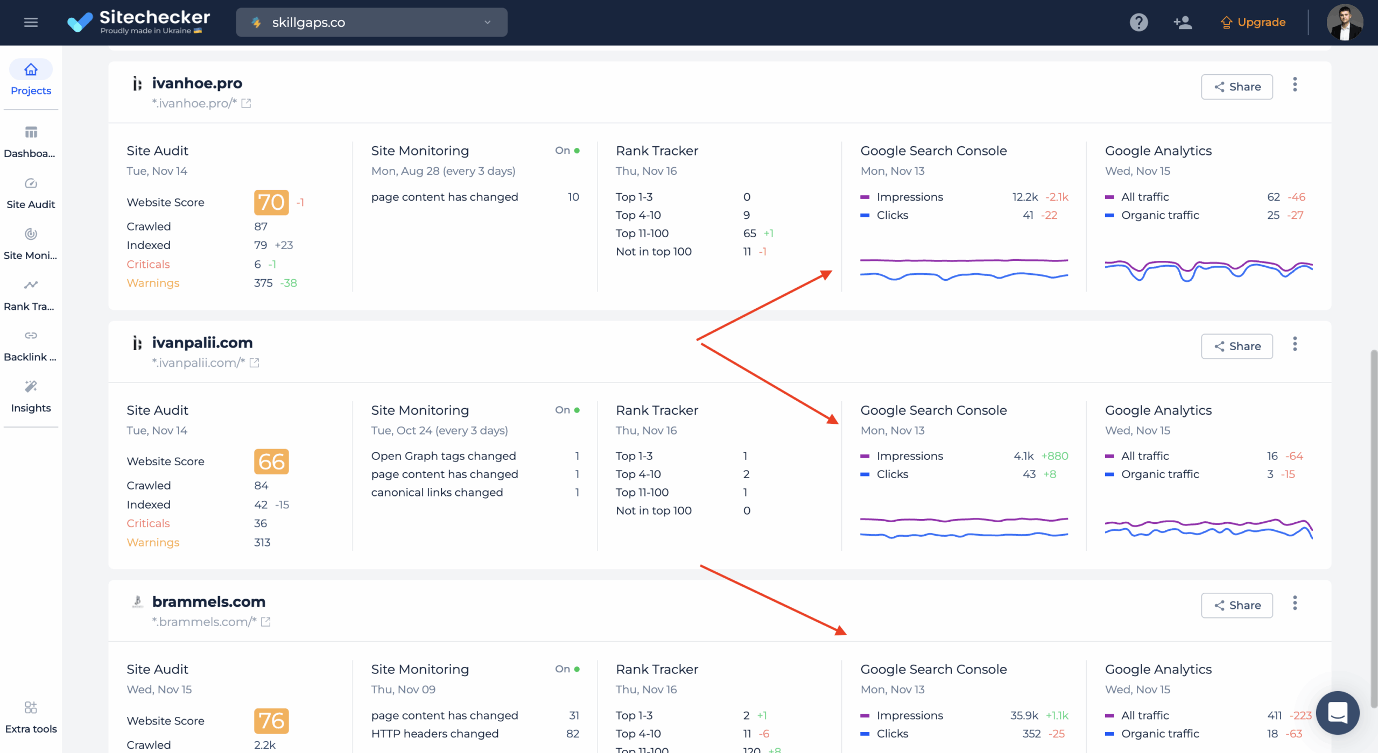The image size is (1378, 753).
Task: Click the Upgrade link
Action: pos(1253,22)
